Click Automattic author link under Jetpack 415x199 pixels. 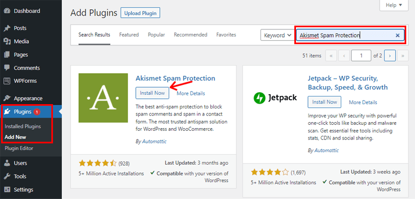327,150
